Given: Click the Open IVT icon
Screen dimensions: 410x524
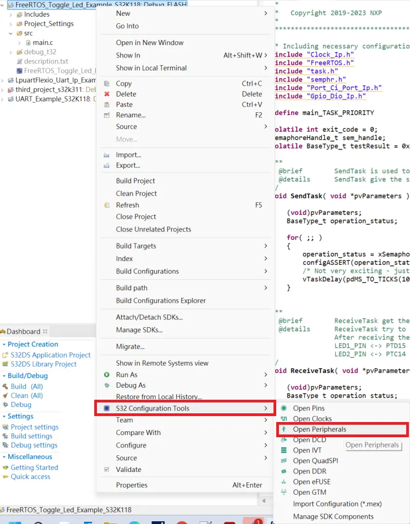Looking at the screenshot, I should tap(284, 450).
